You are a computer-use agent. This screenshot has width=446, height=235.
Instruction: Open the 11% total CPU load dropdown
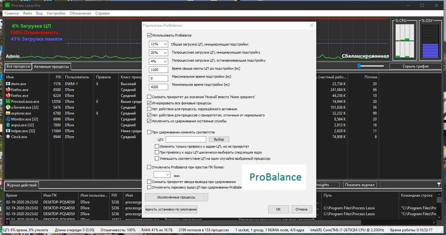pyautogui.click(x=159, y=44)
